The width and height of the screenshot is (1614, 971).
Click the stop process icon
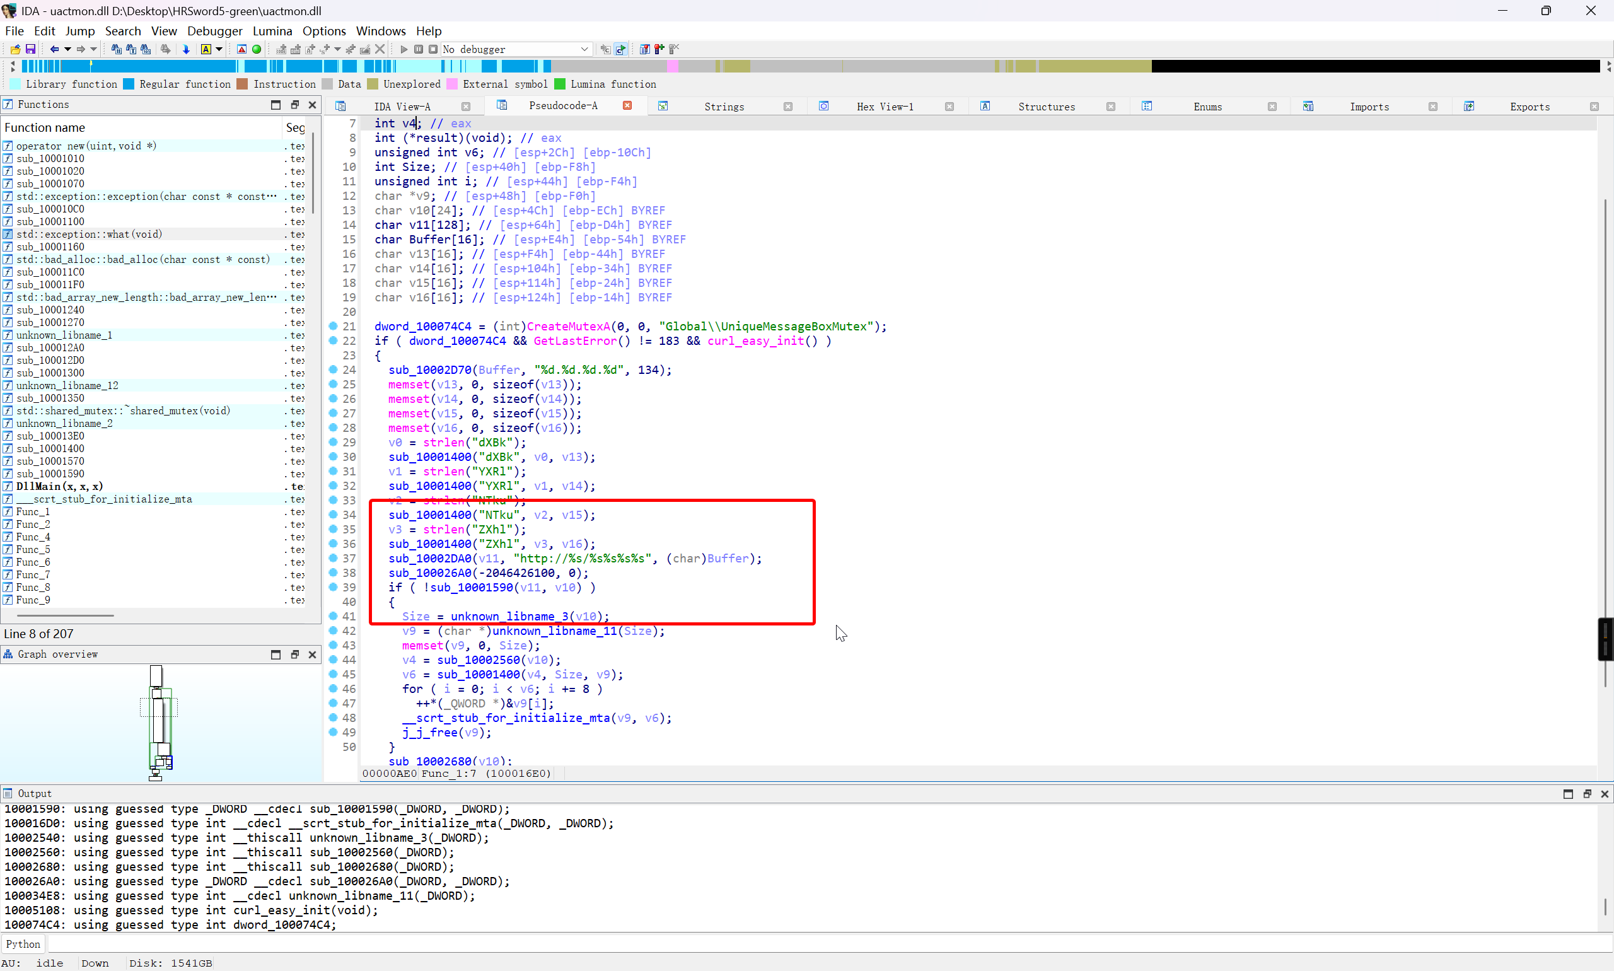click(433, 49)
